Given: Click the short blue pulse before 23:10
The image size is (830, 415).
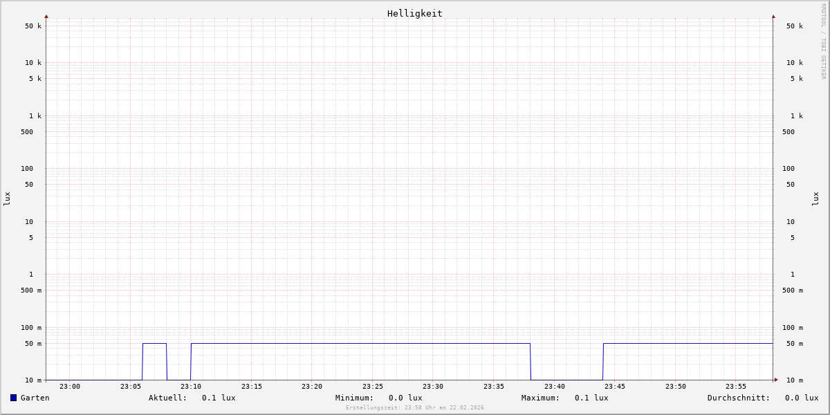Looking at the screenshot, I should pos(154,343).
